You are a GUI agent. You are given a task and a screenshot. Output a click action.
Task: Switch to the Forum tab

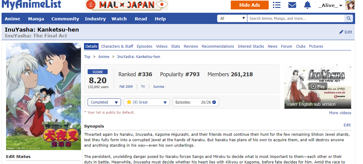(286, 46)
